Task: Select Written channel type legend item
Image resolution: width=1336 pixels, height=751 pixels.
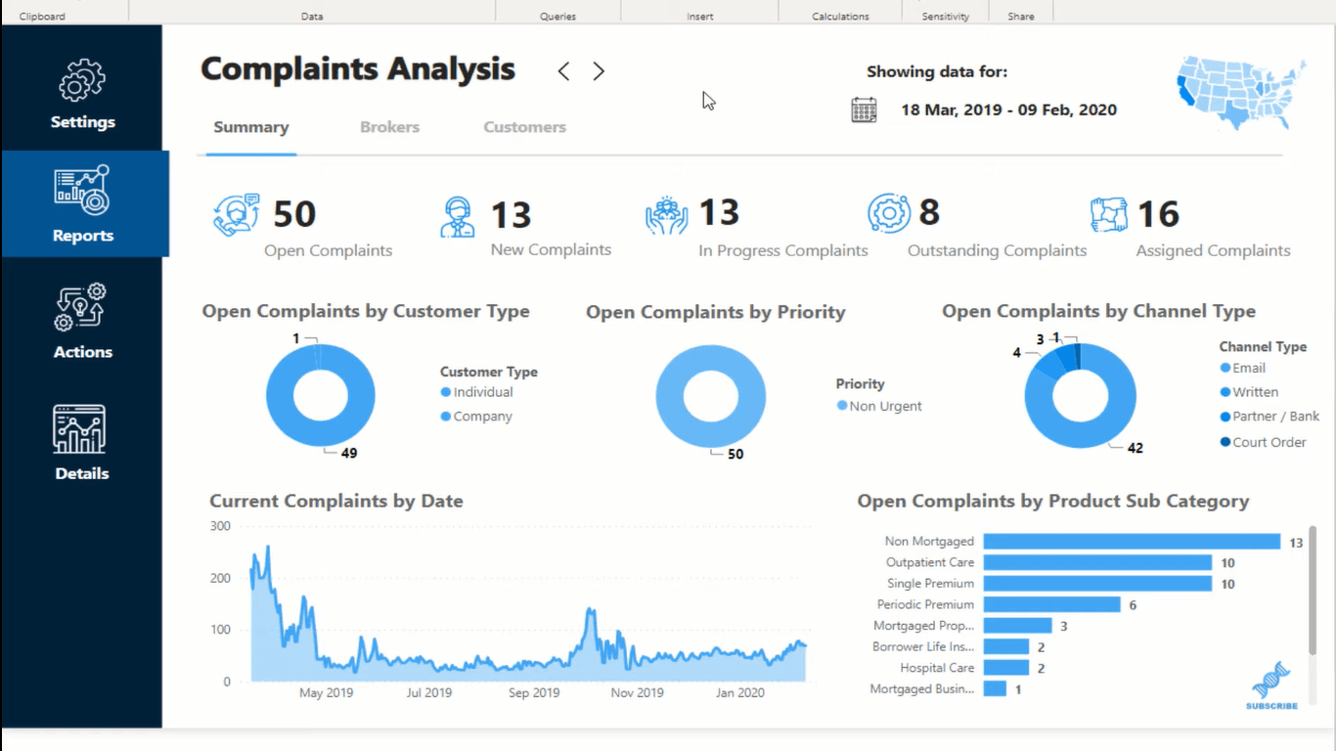Action: (1249, 392)
